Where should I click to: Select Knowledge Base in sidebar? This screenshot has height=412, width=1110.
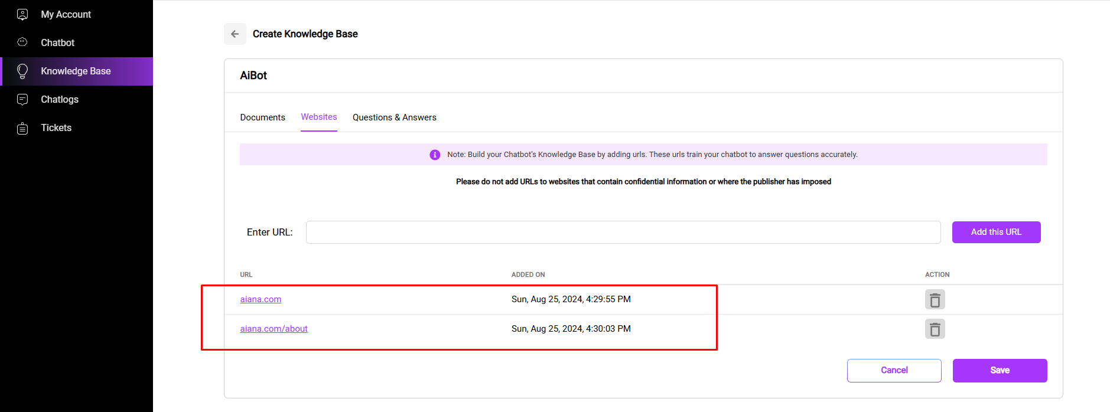coord(77,71)
